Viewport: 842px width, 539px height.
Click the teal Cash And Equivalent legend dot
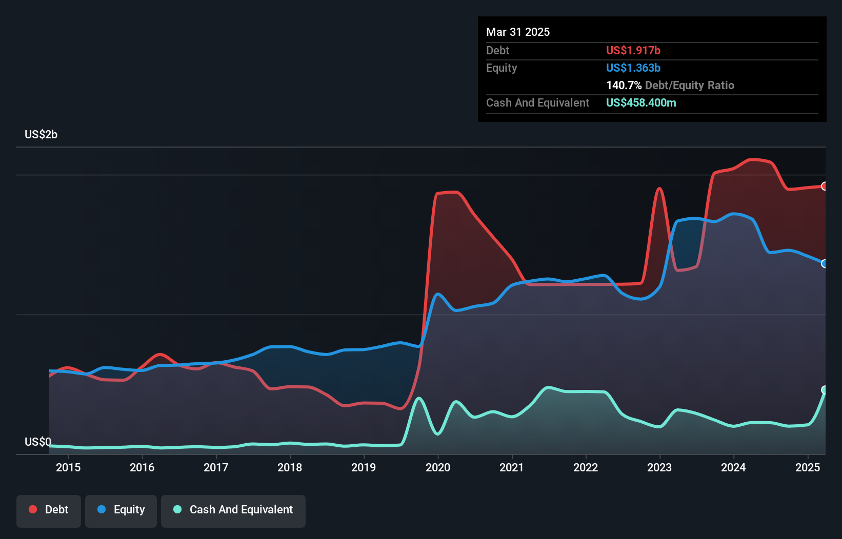click(177, 509)
